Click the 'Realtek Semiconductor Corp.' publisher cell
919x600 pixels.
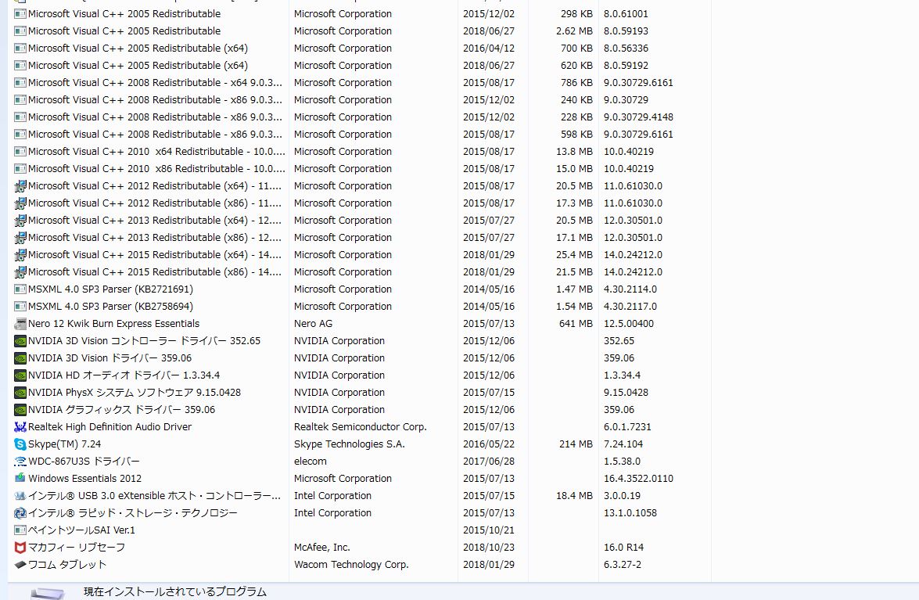tap(361, 427)
